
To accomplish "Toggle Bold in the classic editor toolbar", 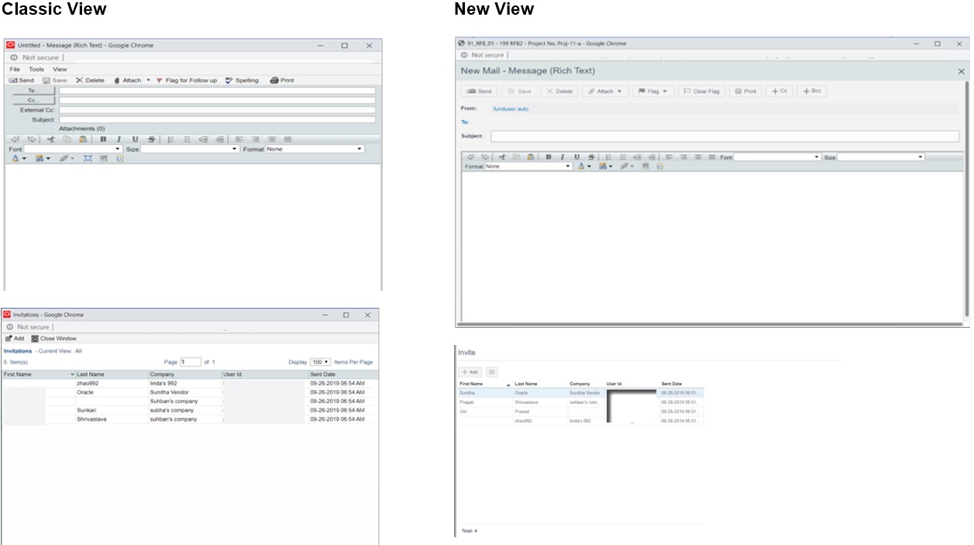I will coord(103,140).
